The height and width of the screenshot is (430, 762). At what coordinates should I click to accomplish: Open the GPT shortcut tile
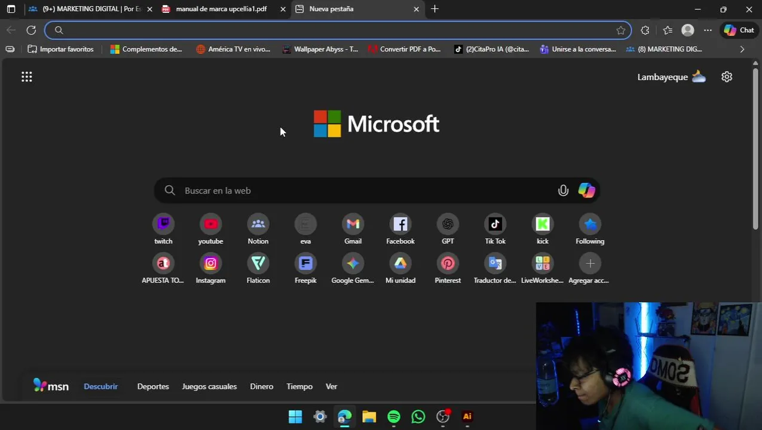[x=448, y=229]
